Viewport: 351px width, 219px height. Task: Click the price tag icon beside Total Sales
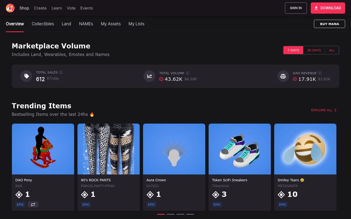pos(26,76)
